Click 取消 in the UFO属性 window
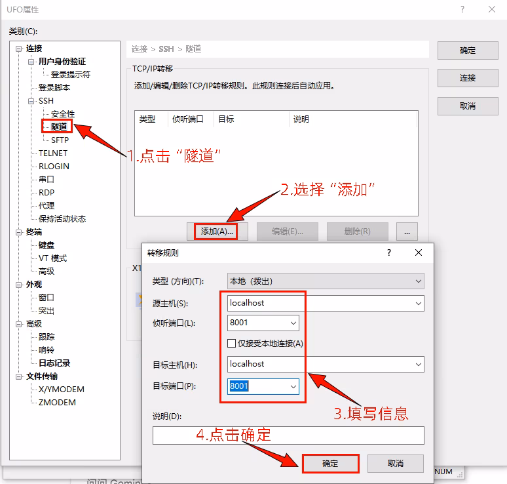The image size is (507, 484). pyautogui.click(x=468, y=106)
